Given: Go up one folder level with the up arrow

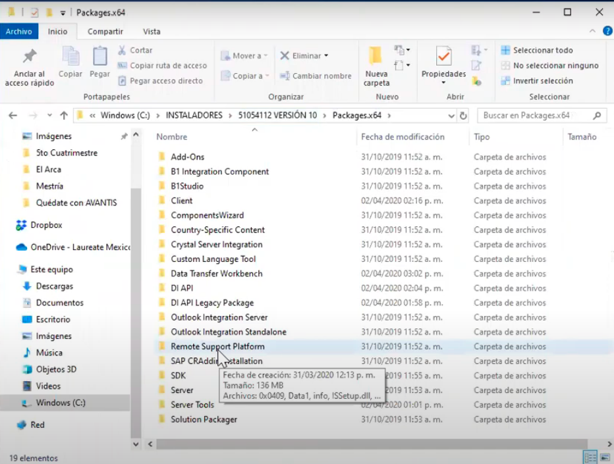Looking at the screenshot, I should 64,115.
